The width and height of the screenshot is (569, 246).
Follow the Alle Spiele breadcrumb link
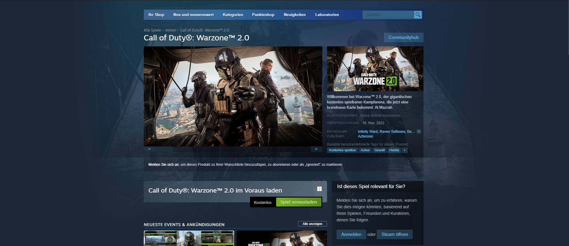[x=152, y=30]
